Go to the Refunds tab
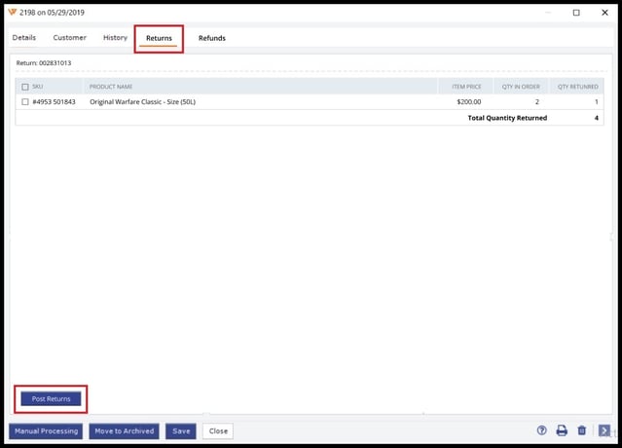The image size is (622, 448). (x=211, y=39)
